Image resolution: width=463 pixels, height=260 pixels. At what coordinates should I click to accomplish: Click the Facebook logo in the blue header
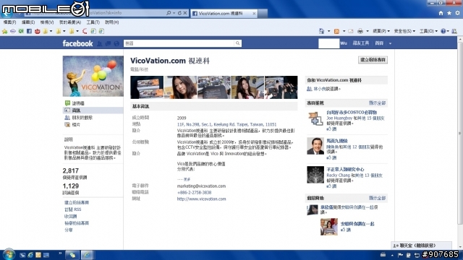(77, 43)
